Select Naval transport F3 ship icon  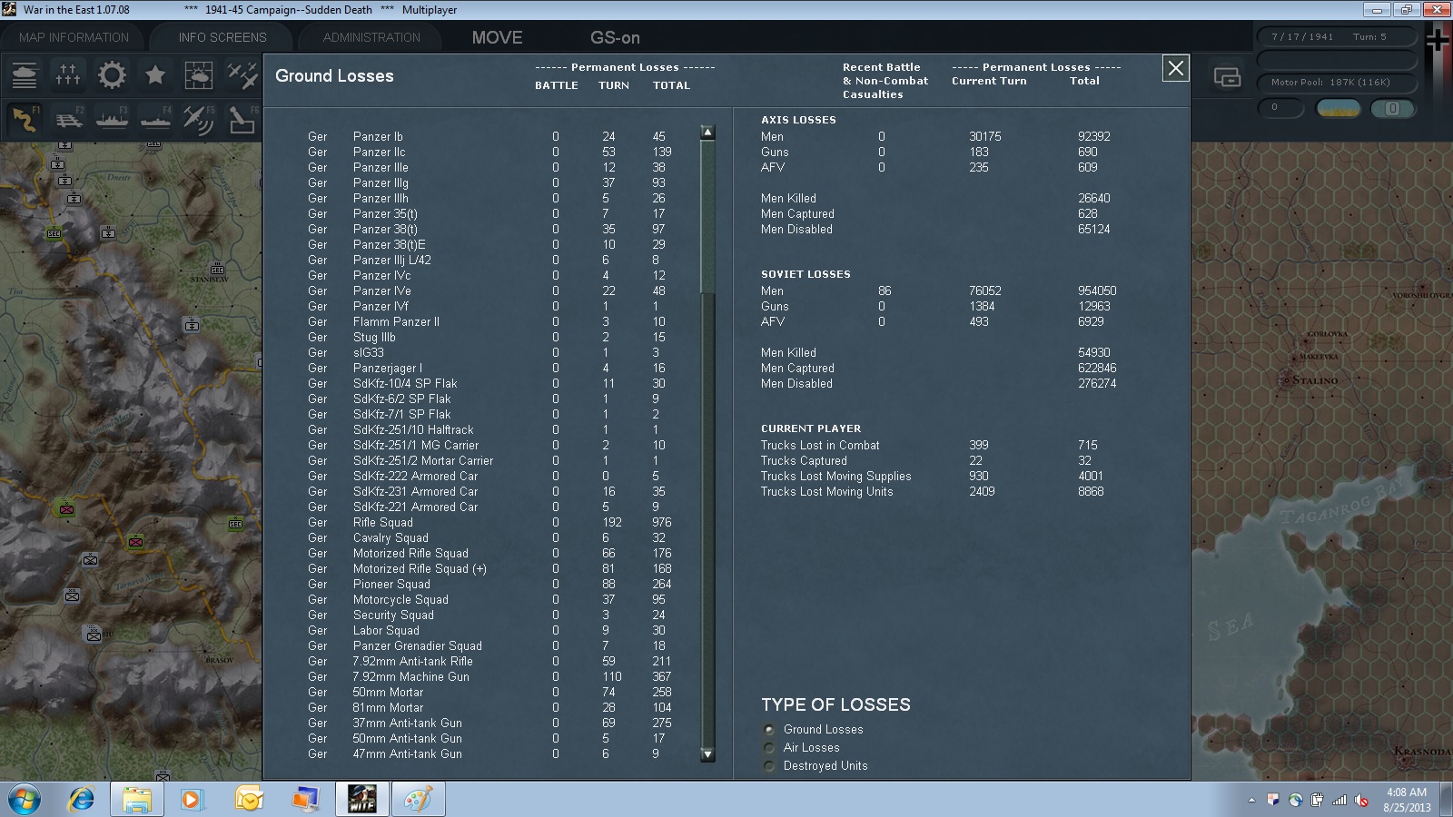click(x=112, y=119)
